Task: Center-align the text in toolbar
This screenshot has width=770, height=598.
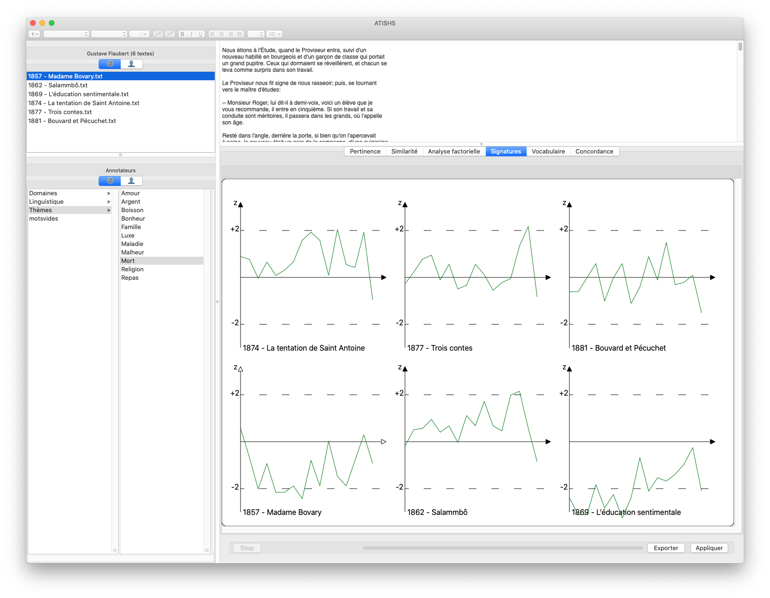Action: [221, 34]
